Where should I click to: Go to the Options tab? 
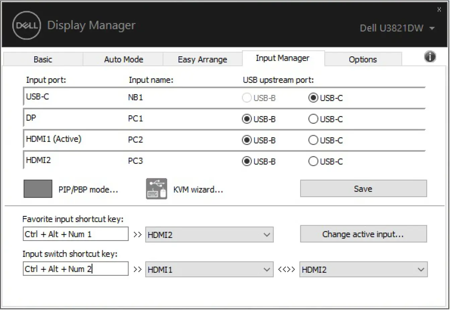363,59
